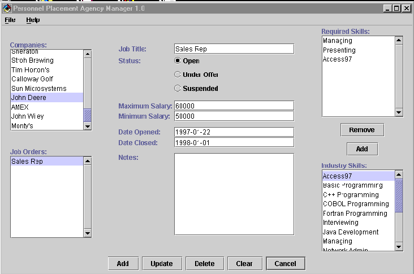414x274 pixels.
Task: Click the Industry Skills scrollbar thumb
Action: [x=399, y=195]
